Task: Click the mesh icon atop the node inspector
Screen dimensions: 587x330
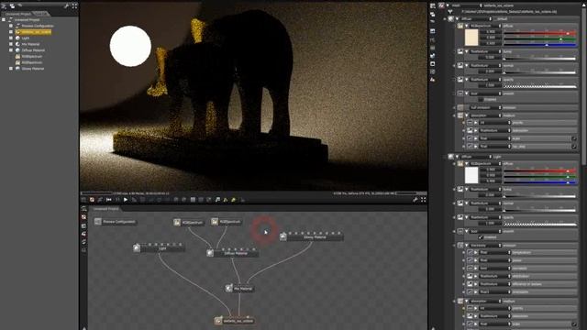Action: (441, 5)
